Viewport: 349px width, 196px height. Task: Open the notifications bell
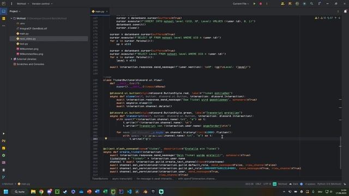click(x=345, y=11)
